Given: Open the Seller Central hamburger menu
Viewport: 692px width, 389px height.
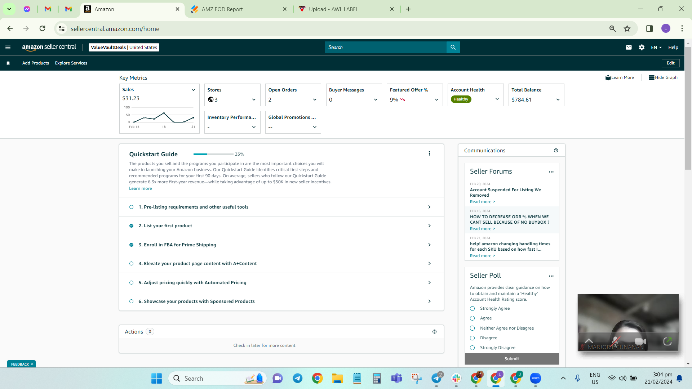Looking at the screenshot, I should [8, 47].
